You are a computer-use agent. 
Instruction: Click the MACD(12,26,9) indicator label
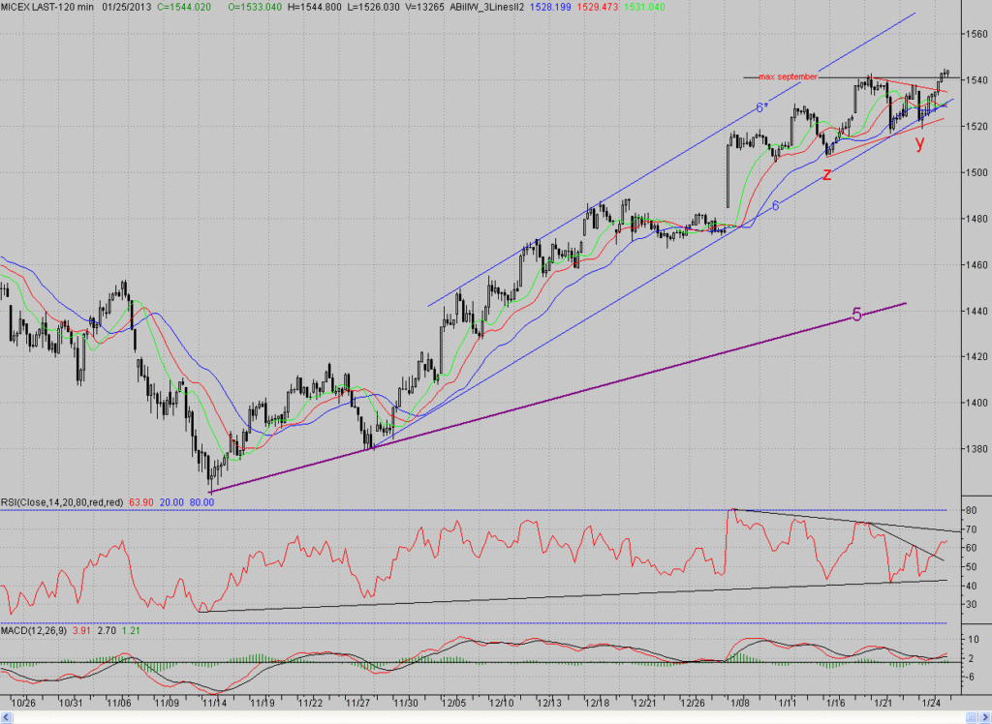coord(34,630)
